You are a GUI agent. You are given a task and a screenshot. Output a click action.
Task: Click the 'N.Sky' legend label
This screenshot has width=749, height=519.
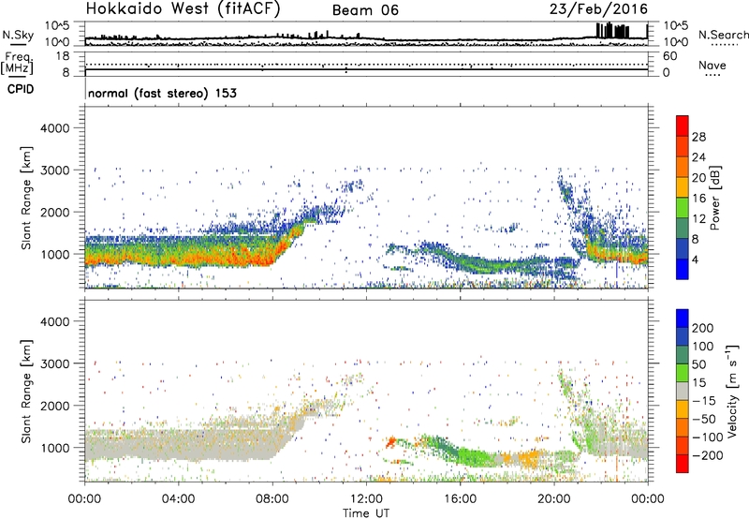(18, 35)
